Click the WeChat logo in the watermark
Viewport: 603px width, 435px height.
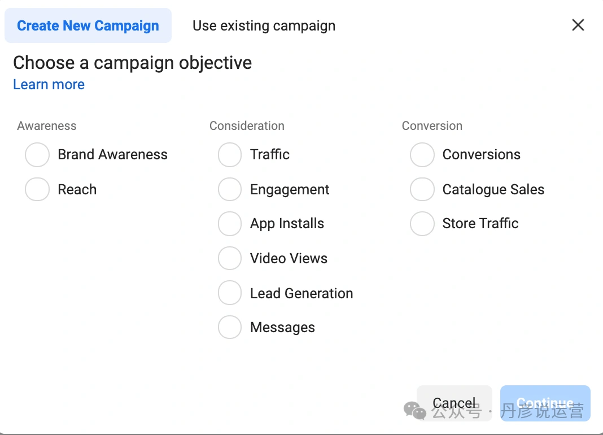[x=415, y=411]
